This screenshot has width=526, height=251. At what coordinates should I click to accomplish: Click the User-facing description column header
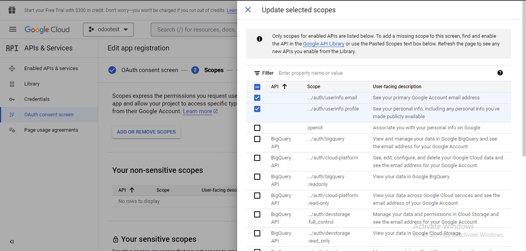point(397,87)
